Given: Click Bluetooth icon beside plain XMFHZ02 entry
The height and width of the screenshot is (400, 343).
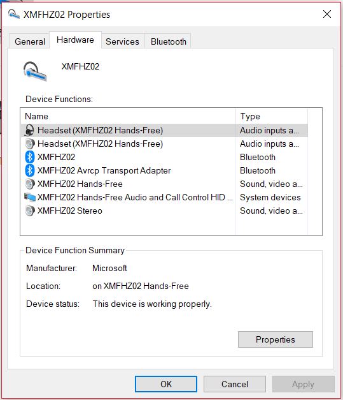Looking at the screenshot, I should pyautogui.click(x=30, y=157).
